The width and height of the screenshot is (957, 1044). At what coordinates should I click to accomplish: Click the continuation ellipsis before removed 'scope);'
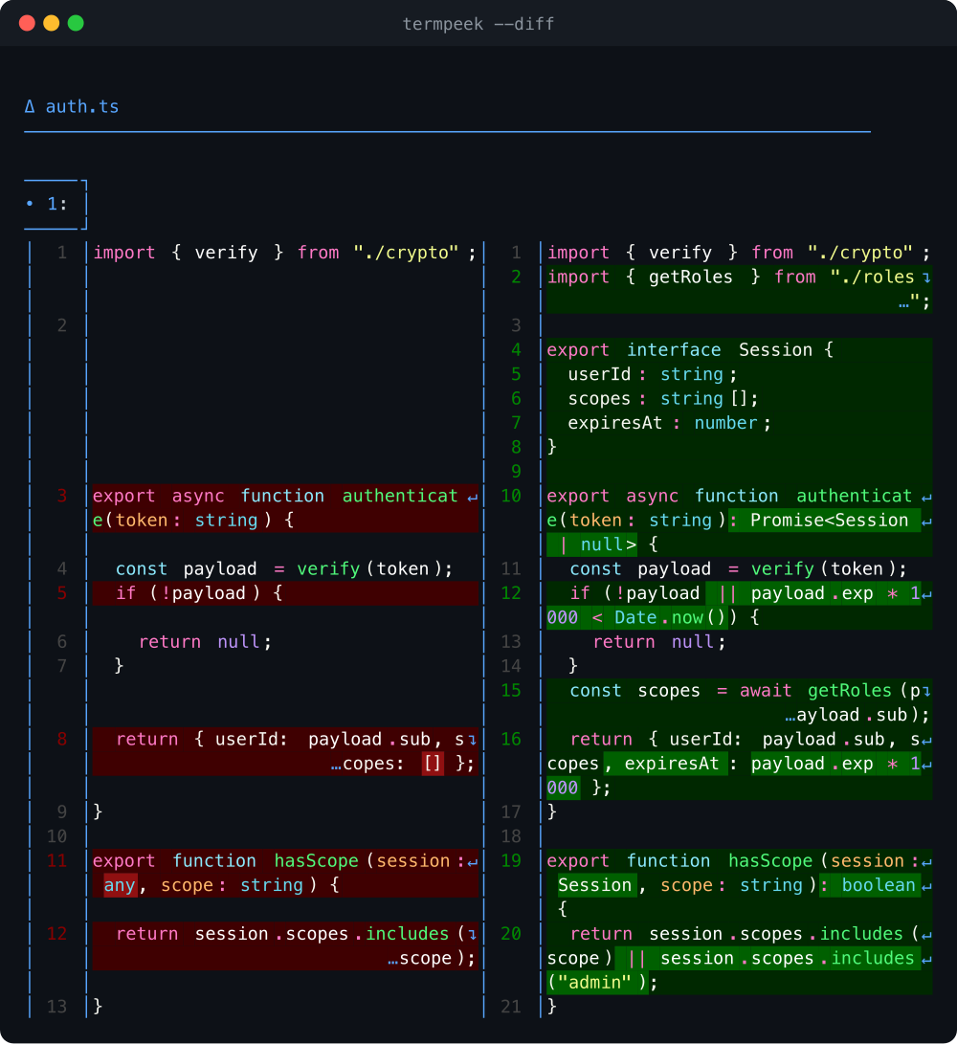pos(393,960)
